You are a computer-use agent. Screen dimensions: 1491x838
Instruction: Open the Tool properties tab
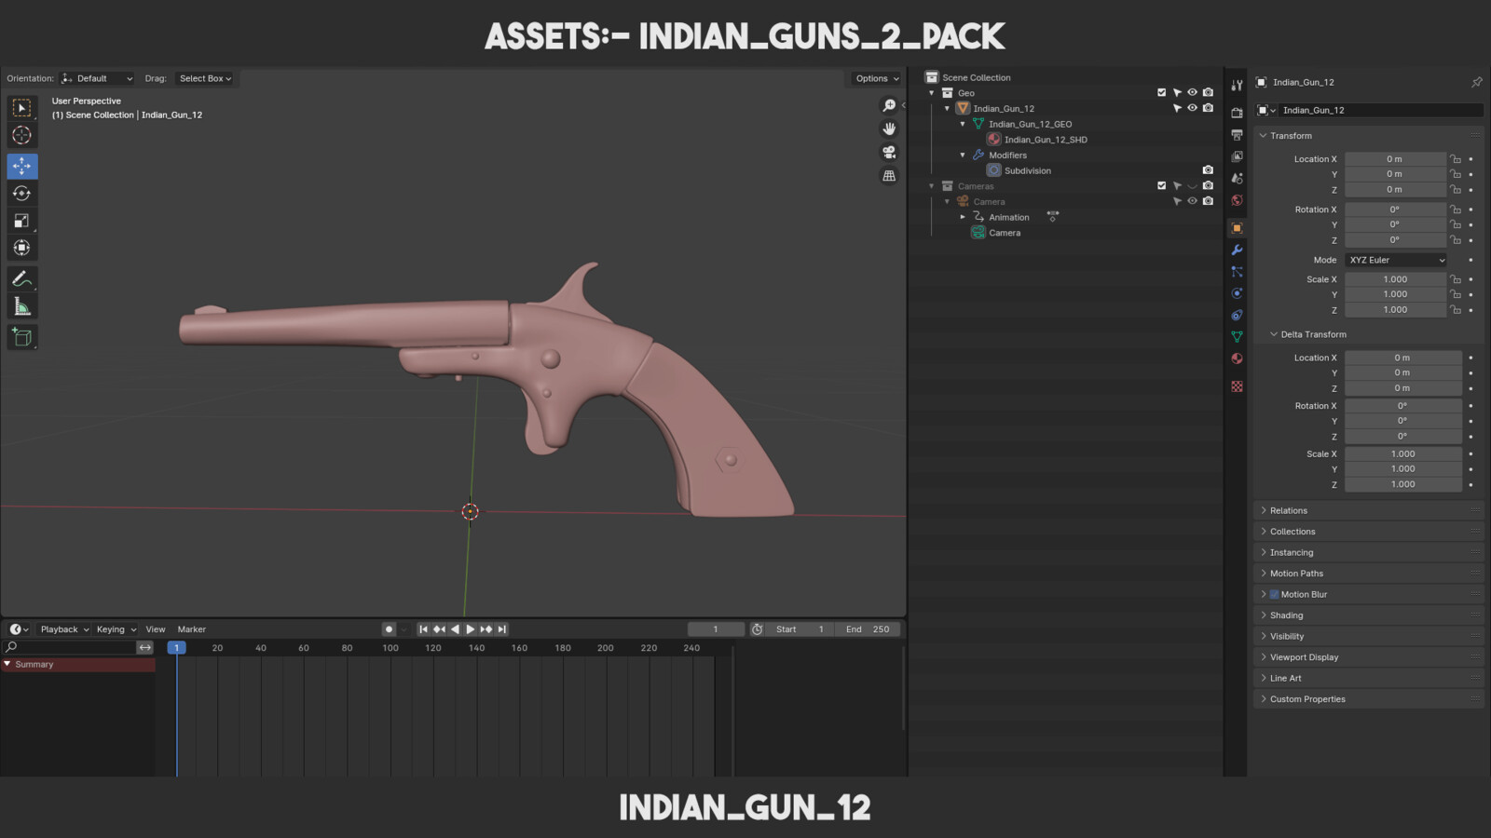pos(1237,86)
